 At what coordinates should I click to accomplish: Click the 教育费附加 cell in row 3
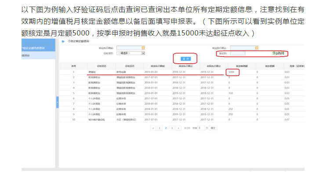(x=94, y=82)
